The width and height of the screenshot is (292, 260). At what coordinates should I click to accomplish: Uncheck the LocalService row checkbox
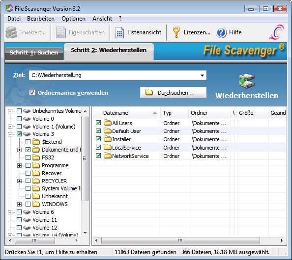(98, 147)
